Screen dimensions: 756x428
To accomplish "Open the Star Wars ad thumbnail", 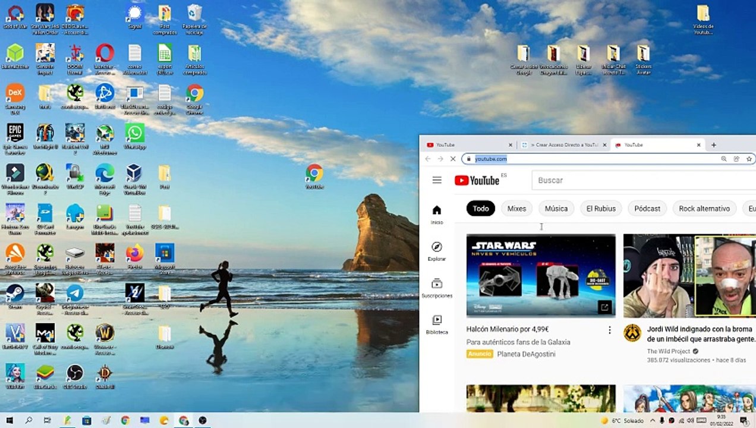I will [x=541, y=276].
